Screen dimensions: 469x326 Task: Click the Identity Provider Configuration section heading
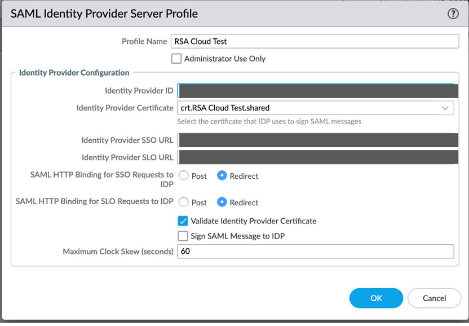tap(74, 73)
